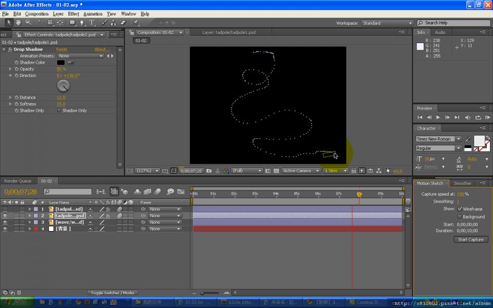493x308 pixels.
Task: Open the Effect menu
Action: pyautogui.click(x=73, y=14)
